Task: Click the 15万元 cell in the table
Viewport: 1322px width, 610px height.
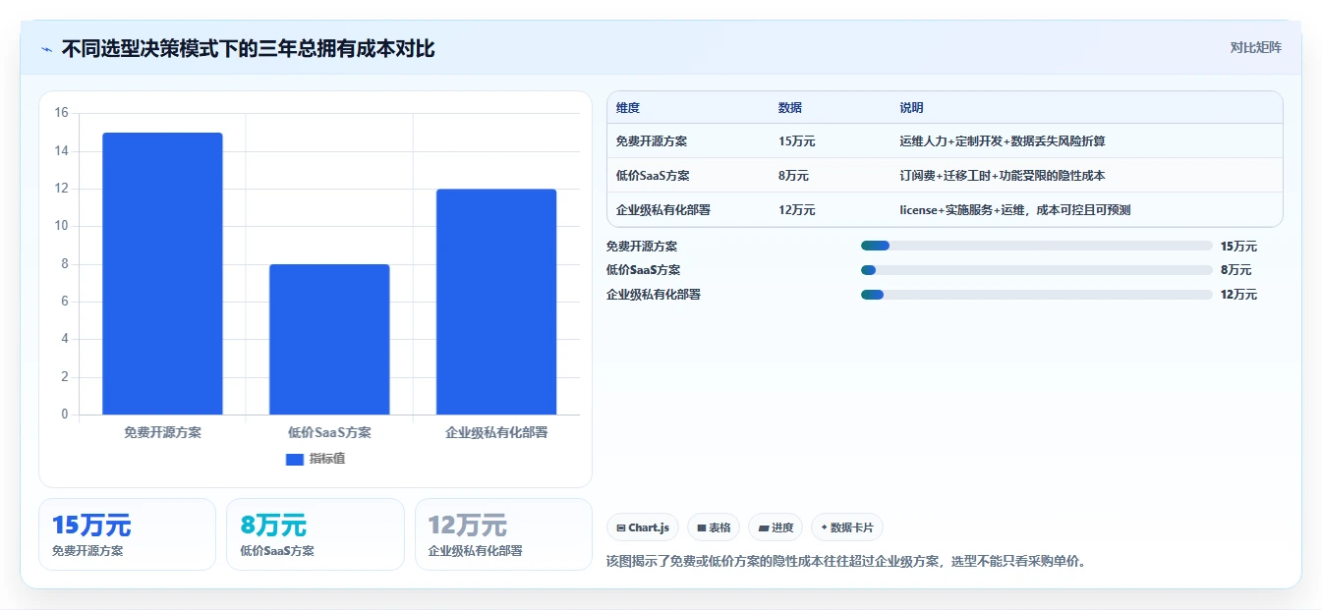Action: pos(797,141)
